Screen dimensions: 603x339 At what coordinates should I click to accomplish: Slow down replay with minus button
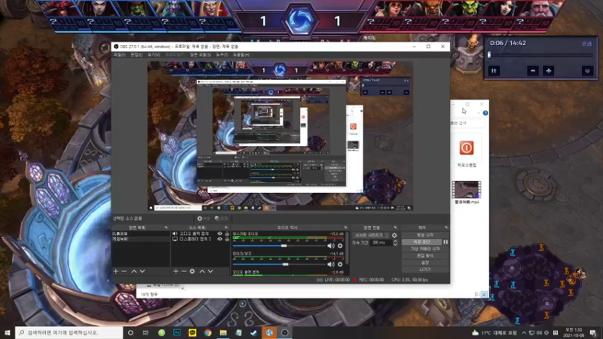coord(533,71)
